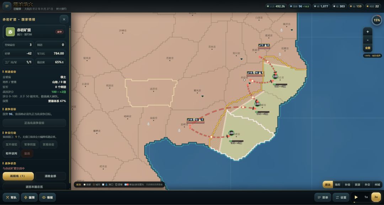
Task: Open 和平谈判 negotiations
Action: tap(11, 154)
